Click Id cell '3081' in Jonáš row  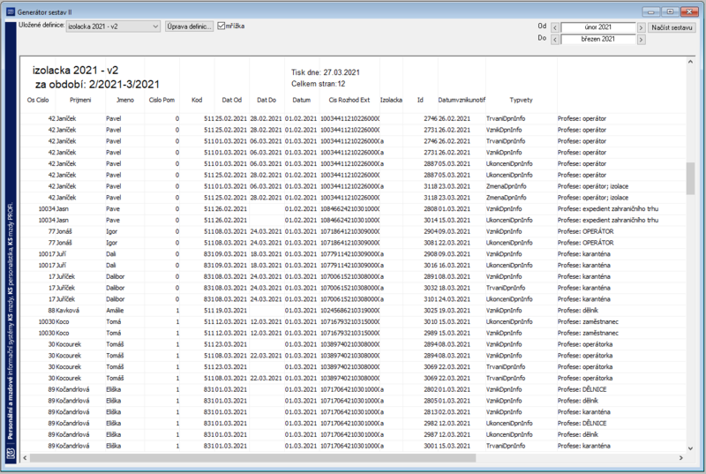[x=431, y=243]
